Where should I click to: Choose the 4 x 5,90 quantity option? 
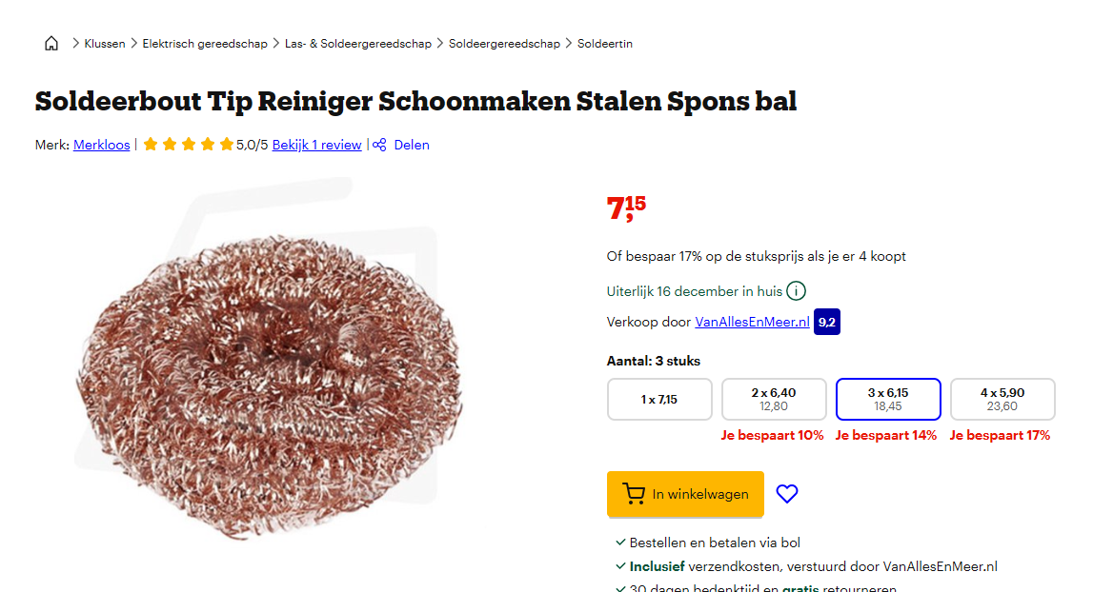(1002, 400)
